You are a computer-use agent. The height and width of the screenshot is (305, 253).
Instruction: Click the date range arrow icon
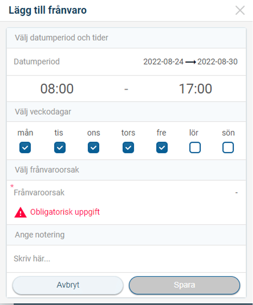coord(190,62)
